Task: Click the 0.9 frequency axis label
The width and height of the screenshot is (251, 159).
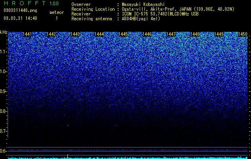Action: point(4,91)
